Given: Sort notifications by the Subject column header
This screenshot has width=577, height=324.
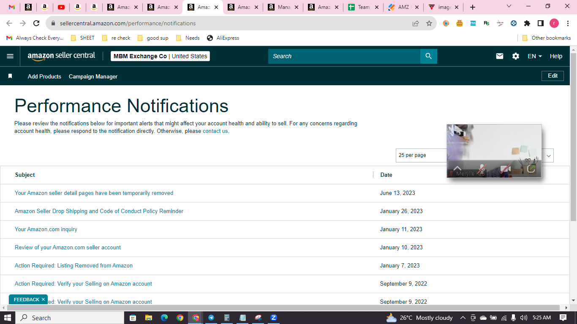Looking at the screenshot, I should (x=25, y=175).
